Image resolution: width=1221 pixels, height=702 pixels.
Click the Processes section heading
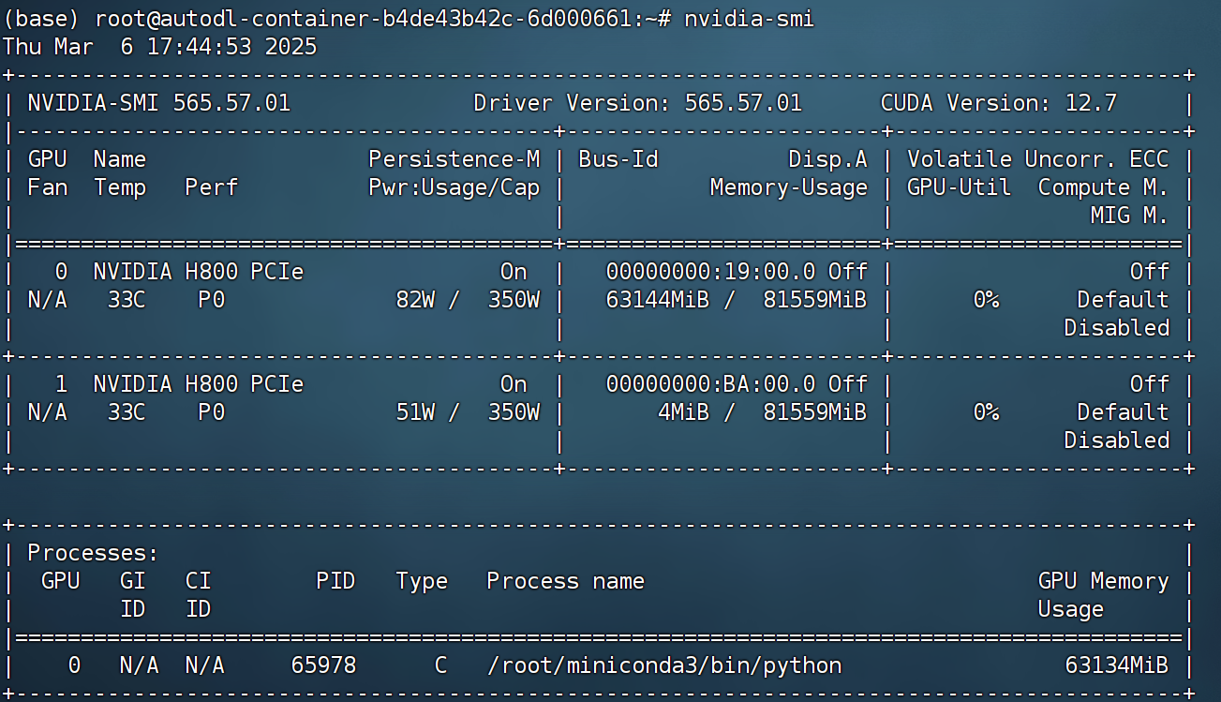[94, 553]
